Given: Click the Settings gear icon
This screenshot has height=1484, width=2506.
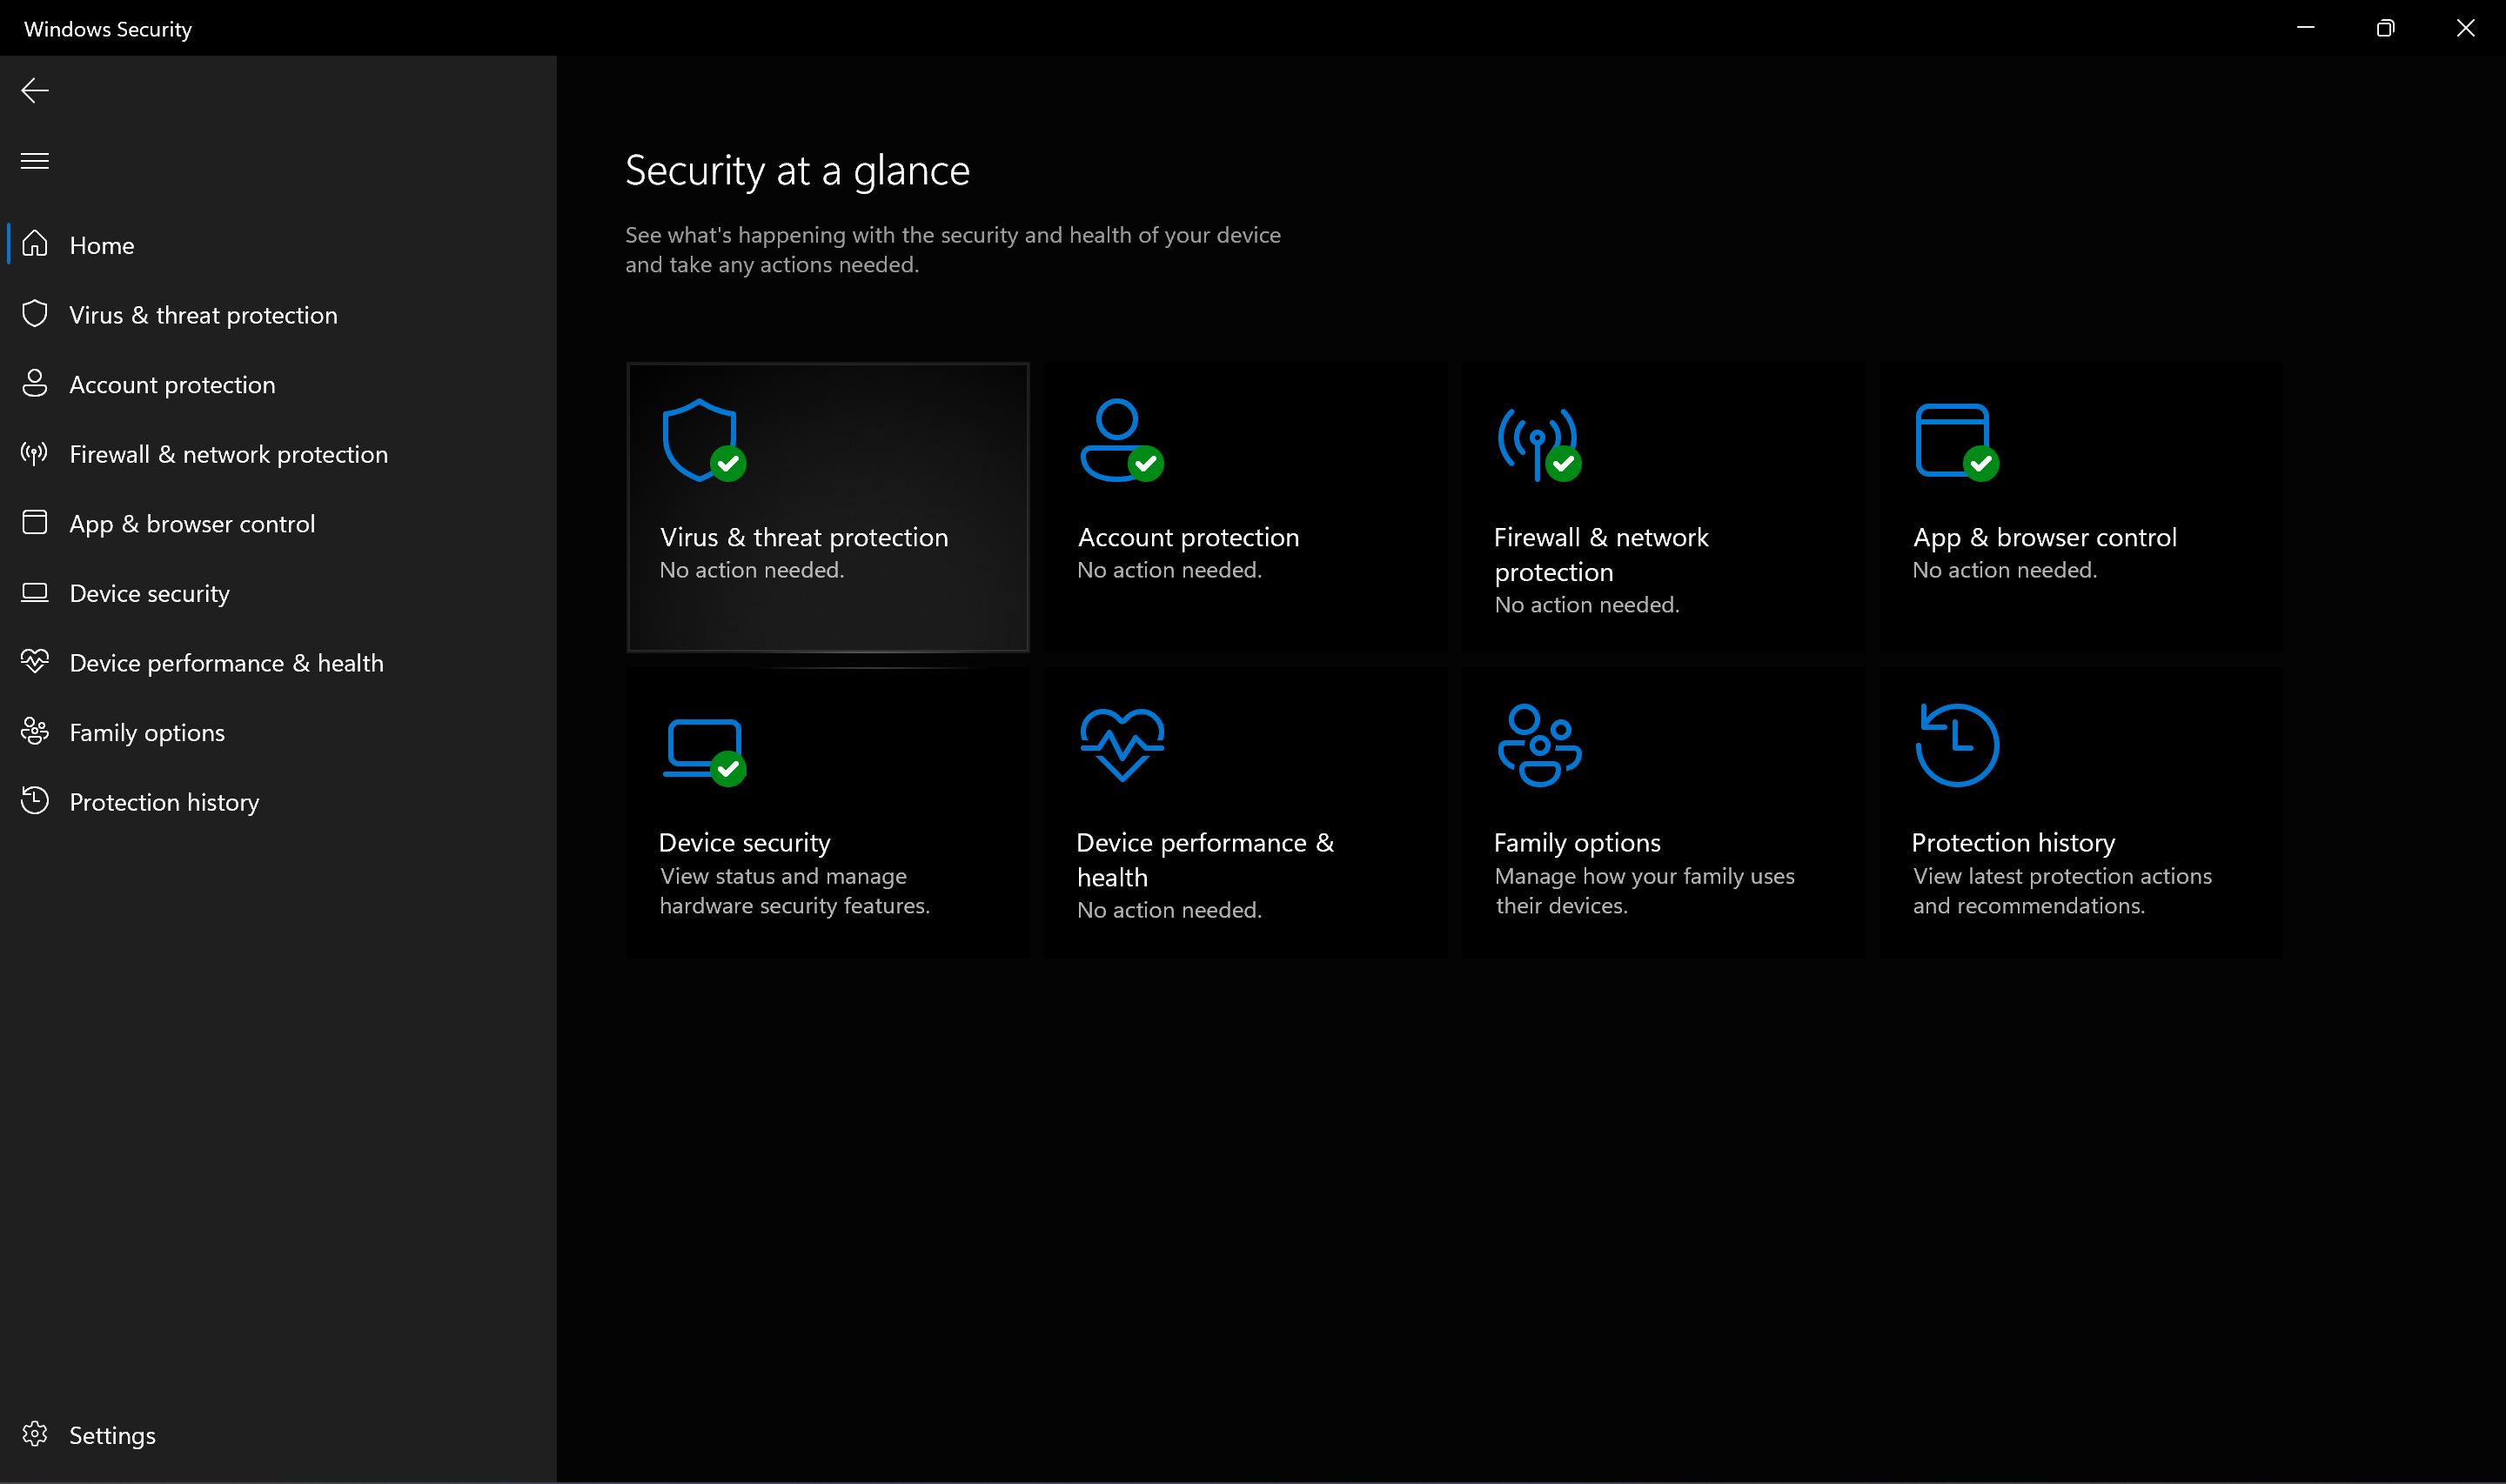Looking at the screenshot, I should point(35,1435).
